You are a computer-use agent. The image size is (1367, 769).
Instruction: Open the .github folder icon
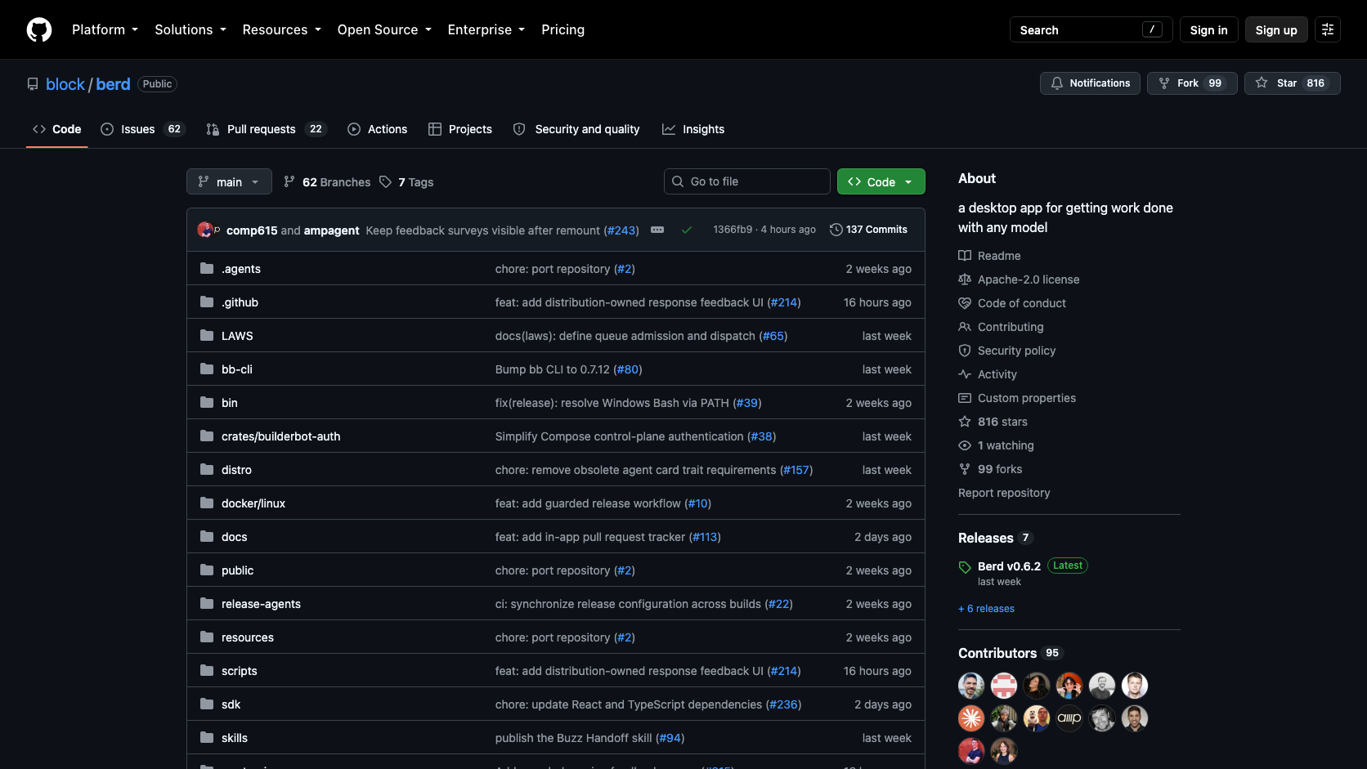tap(207, 302)
